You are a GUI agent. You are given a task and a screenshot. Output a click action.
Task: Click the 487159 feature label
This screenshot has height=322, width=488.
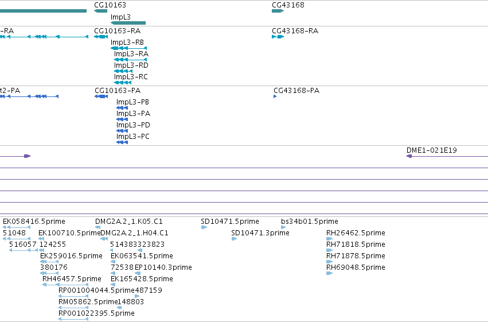pyautogui.click(x=149, y=290)
